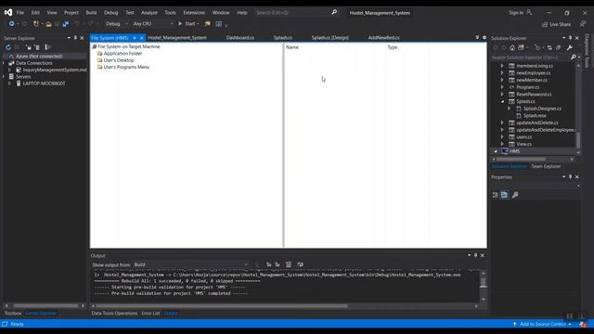Select the HMS project in Solution Explorer

(x=514, y=151)
